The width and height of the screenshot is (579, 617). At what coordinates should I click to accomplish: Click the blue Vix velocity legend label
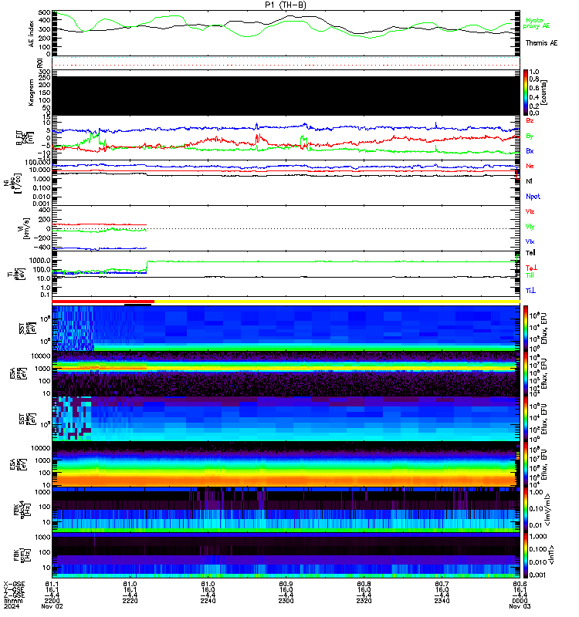pyautogui.click(x=530, y=241)
